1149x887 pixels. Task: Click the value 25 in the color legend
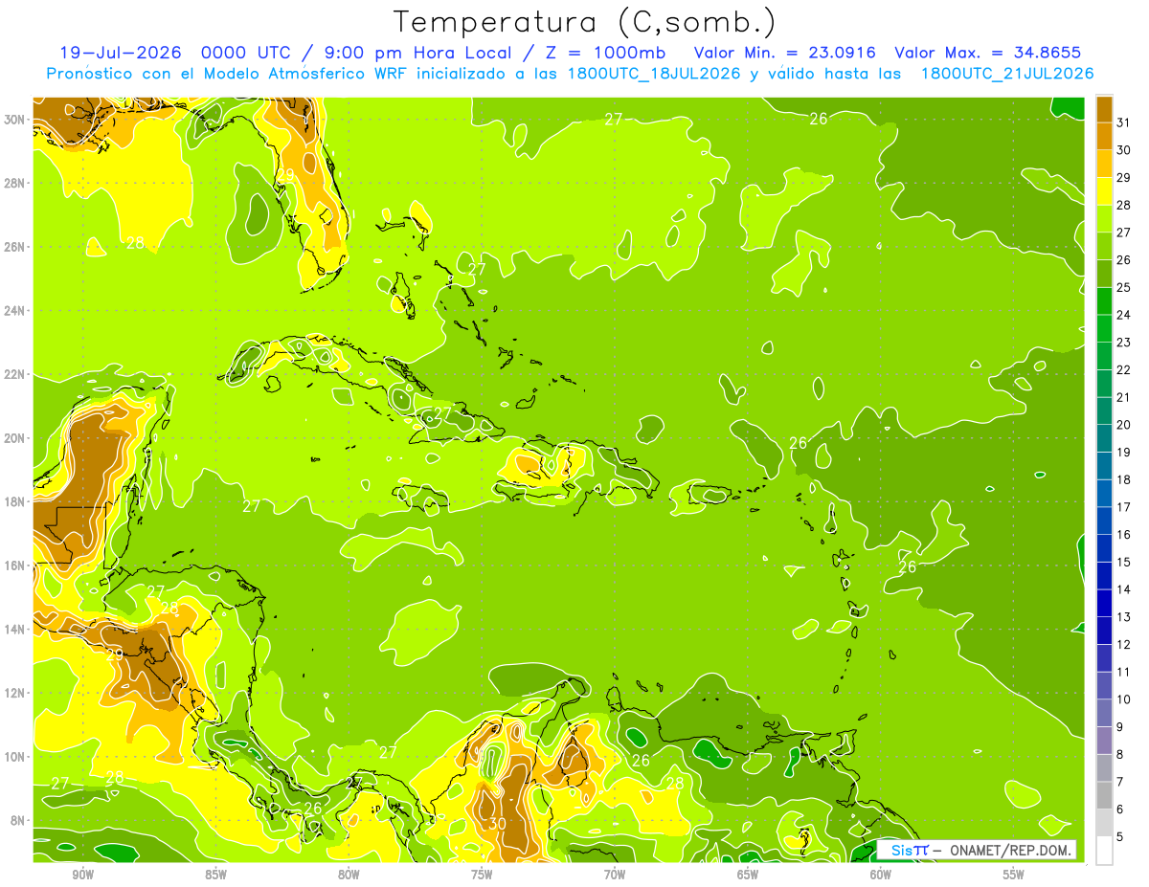[x=1123, y=287]
